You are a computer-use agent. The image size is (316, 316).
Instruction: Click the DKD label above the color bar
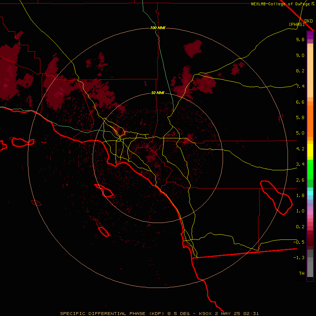point(309,21)
